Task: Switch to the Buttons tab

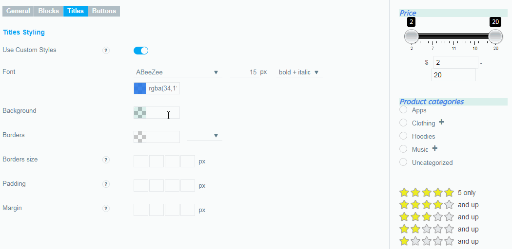Action: [x=104, y=11]
